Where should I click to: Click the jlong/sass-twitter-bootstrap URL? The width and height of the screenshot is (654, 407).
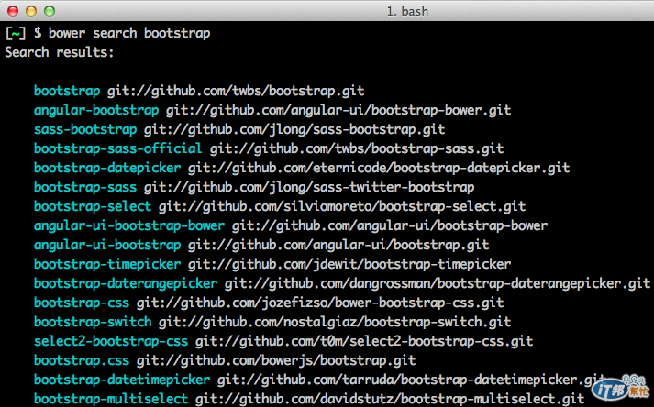309,187
